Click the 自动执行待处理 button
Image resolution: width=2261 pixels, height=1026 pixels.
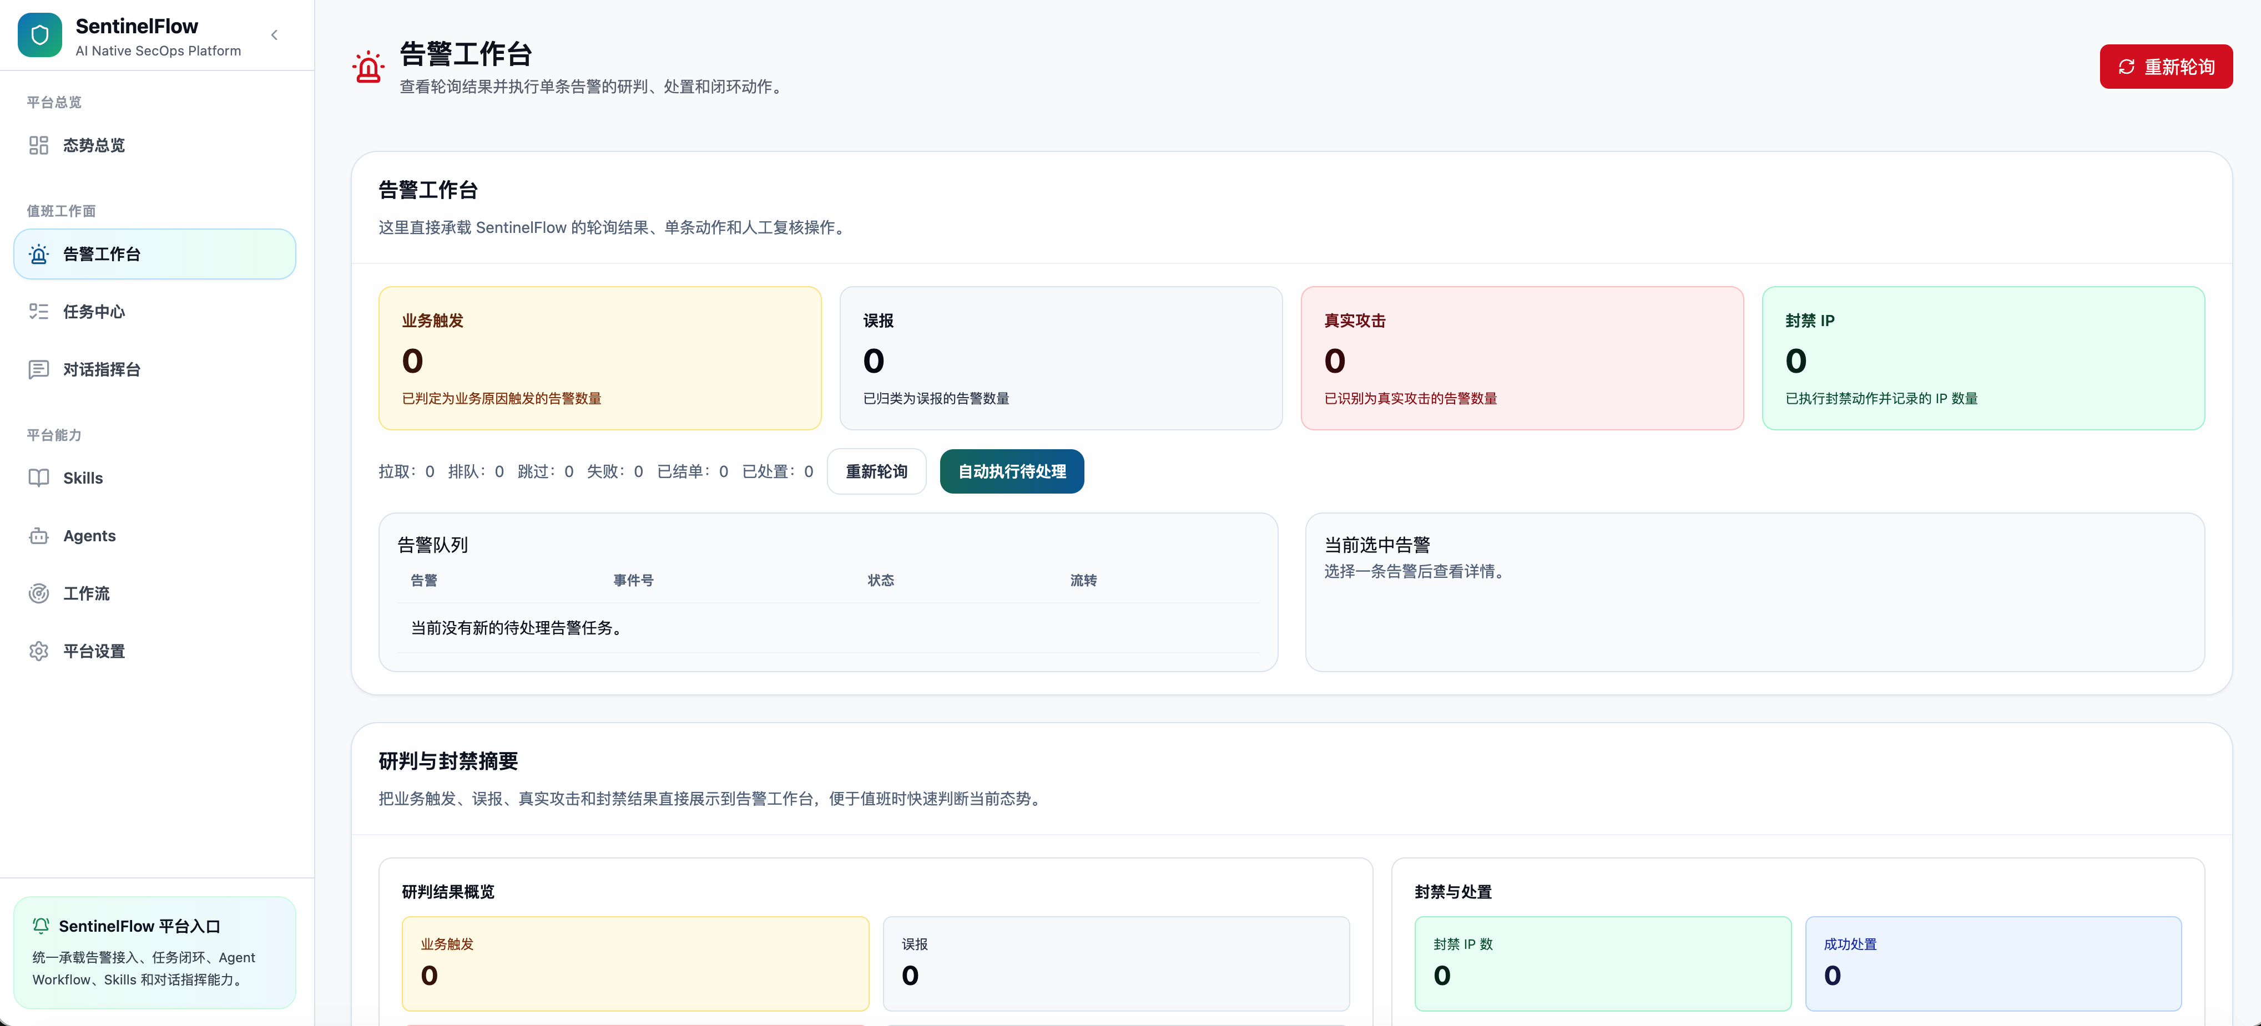point(1012,472)
